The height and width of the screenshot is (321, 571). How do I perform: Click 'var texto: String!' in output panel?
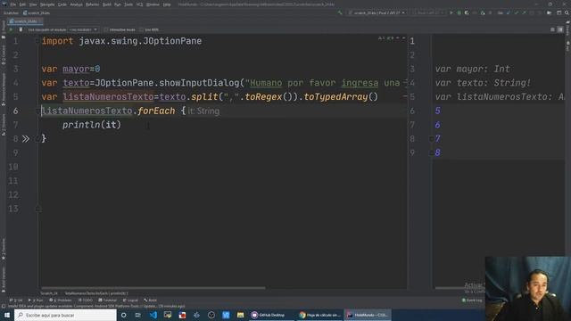coord(483,83)
